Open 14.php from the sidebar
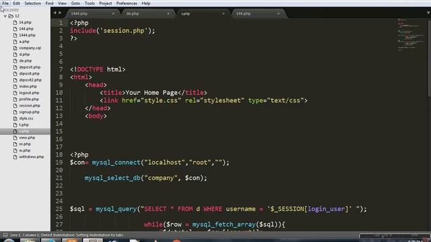431x242 pixels. [25, 22]
